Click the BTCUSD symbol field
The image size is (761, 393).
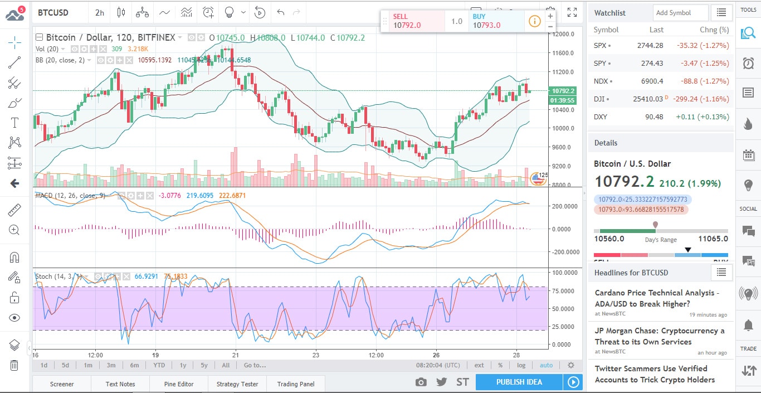(x=59, y=12)
